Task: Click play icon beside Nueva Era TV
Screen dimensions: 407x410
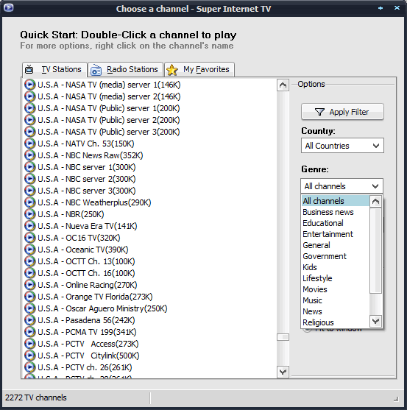Action: [x=29, y=226]
